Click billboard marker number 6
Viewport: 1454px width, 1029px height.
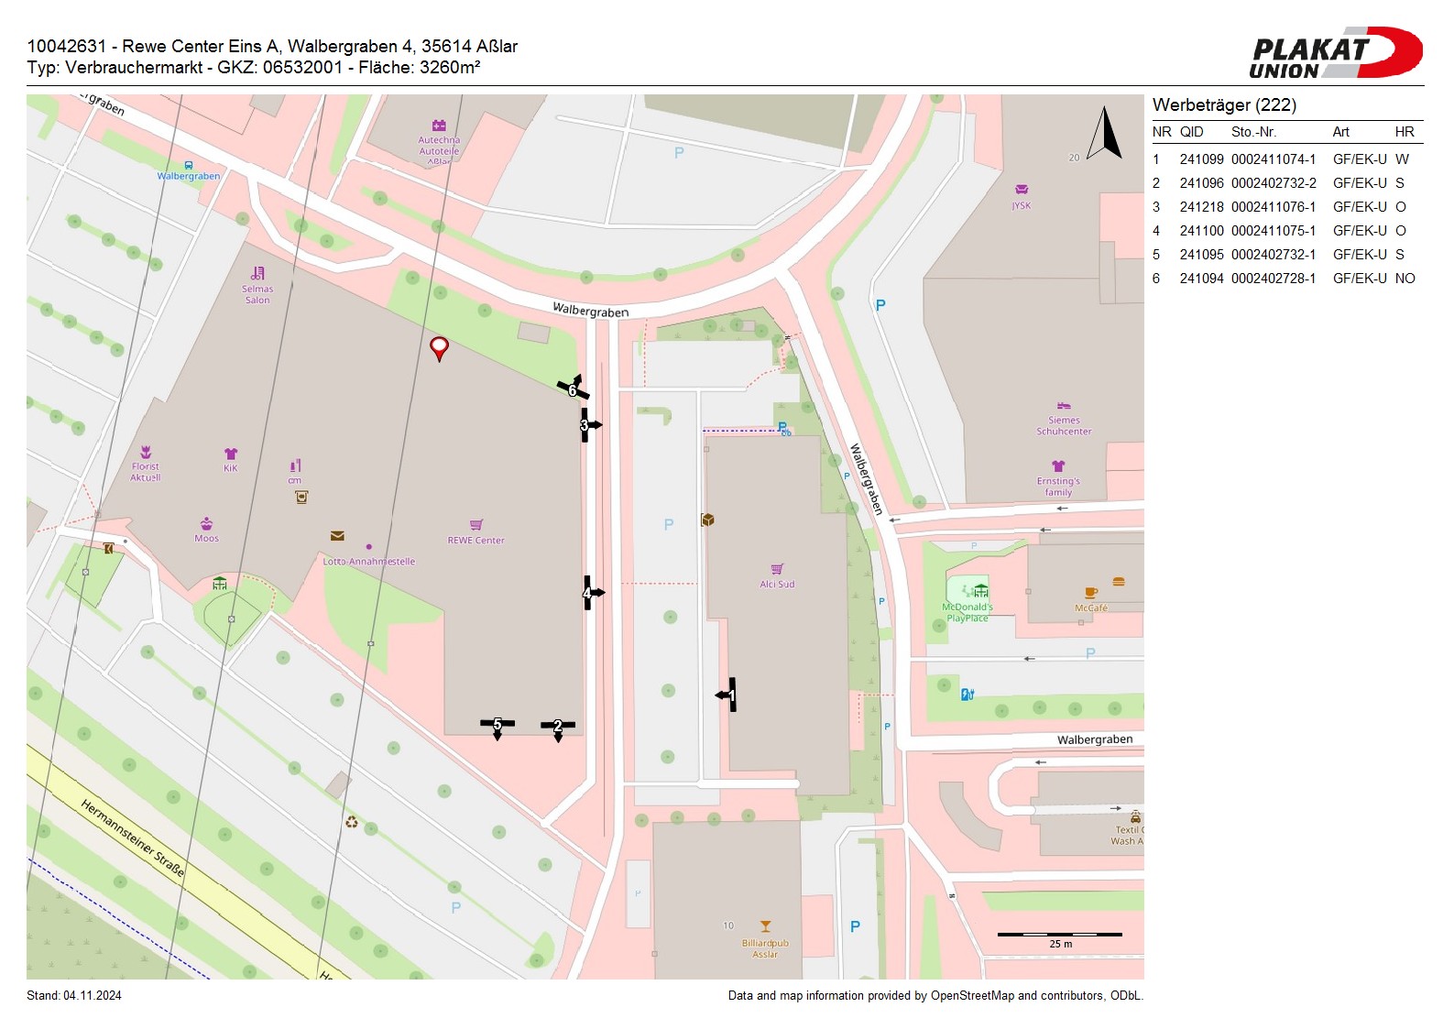click(x=573, y=389)
